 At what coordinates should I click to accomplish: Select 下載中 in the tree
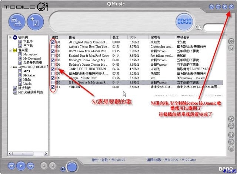pyautogui.click(x=28, y=42)
